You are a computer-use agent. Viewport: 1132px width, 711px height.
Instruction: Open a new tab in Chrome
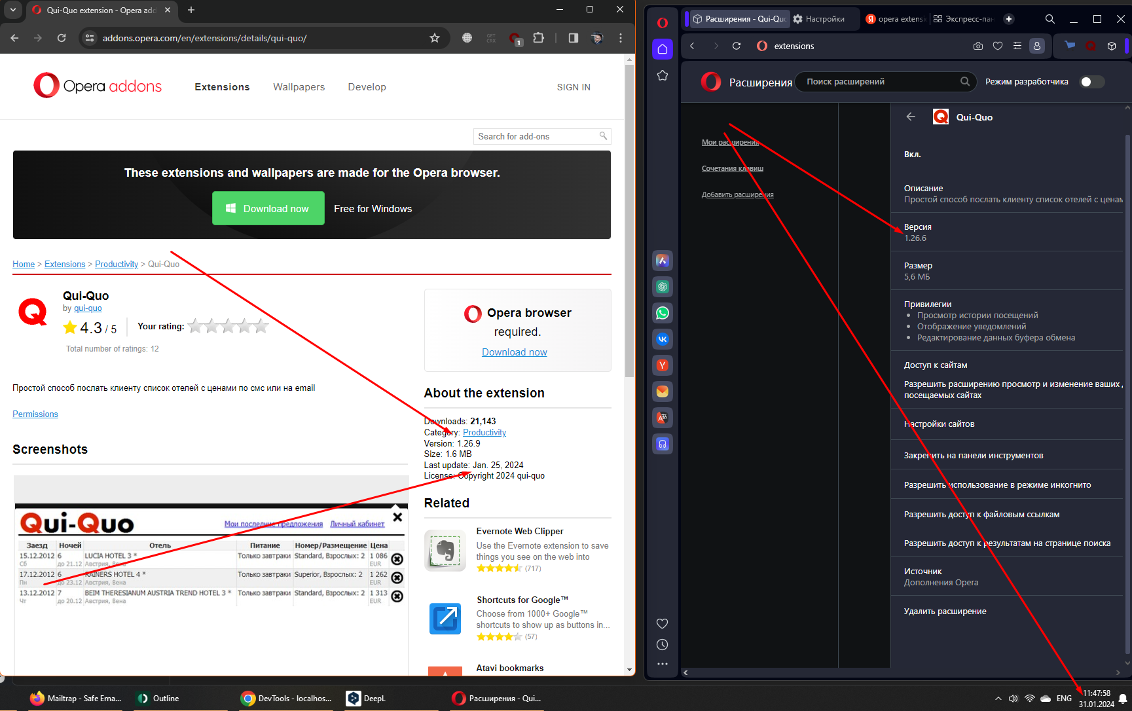(191, 10)
